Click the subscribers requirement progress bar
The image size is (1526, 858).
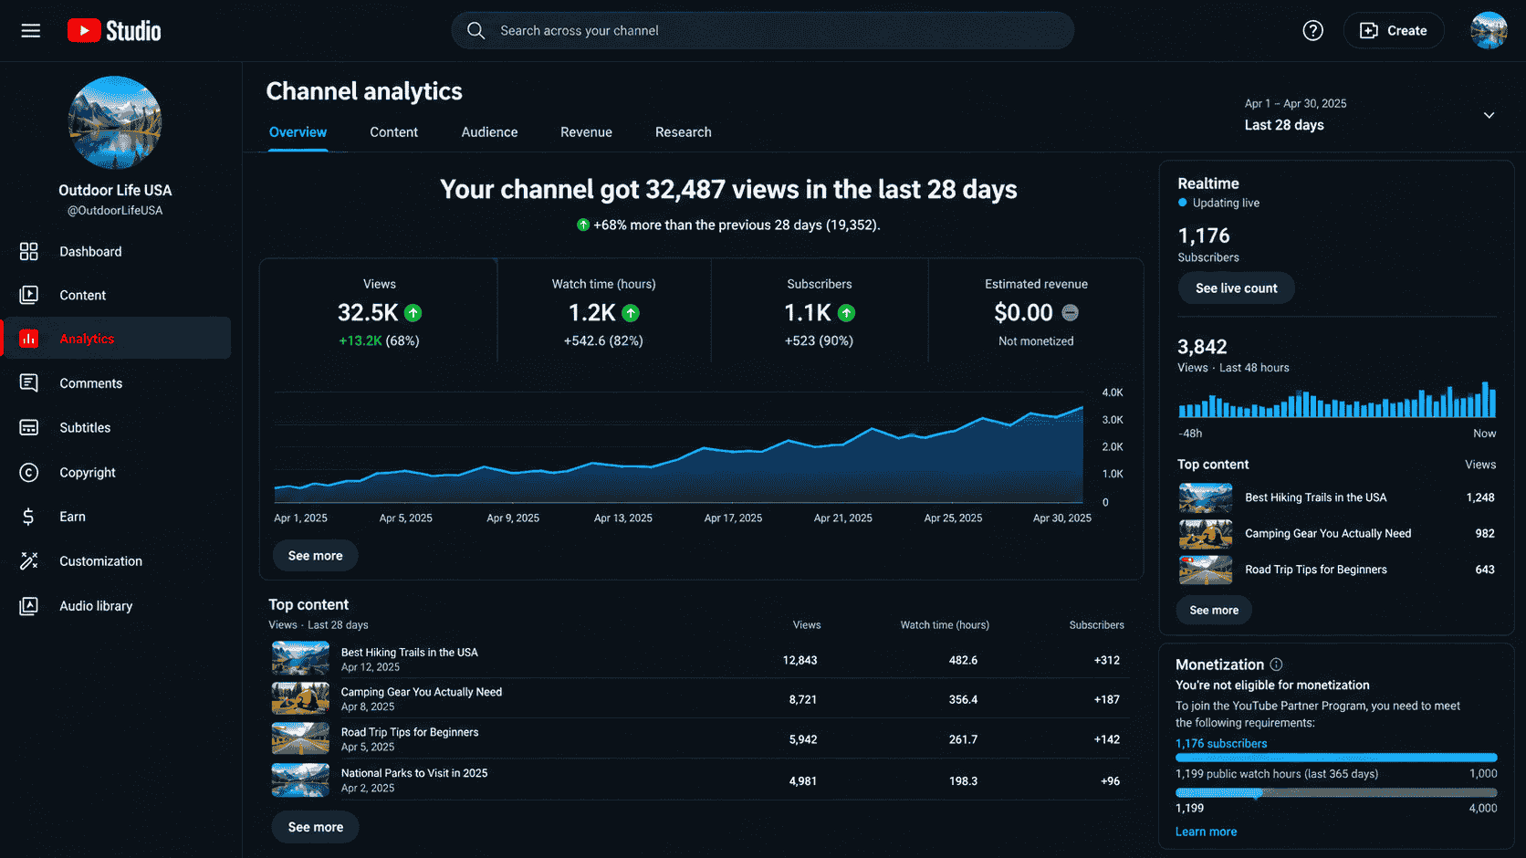pos(1336,758)
